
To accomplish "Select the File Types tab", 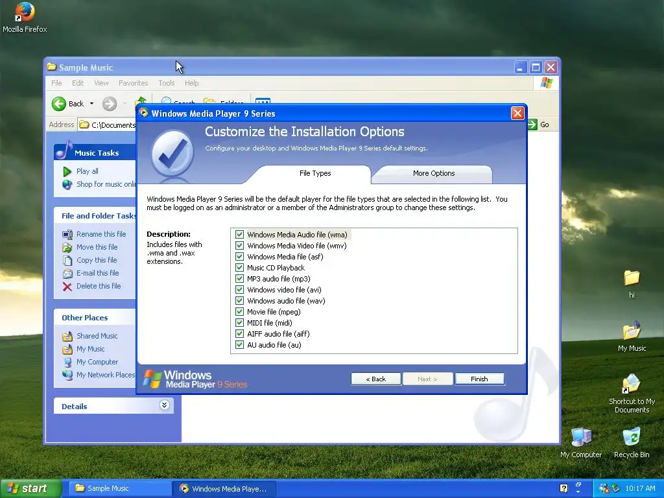I will [x=315, y=173].
